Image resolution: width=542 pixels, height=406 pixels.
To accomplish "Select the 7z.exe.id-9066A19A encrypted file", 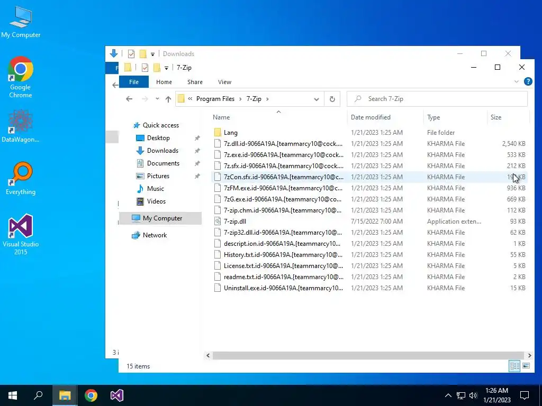I will click(369, 155).
